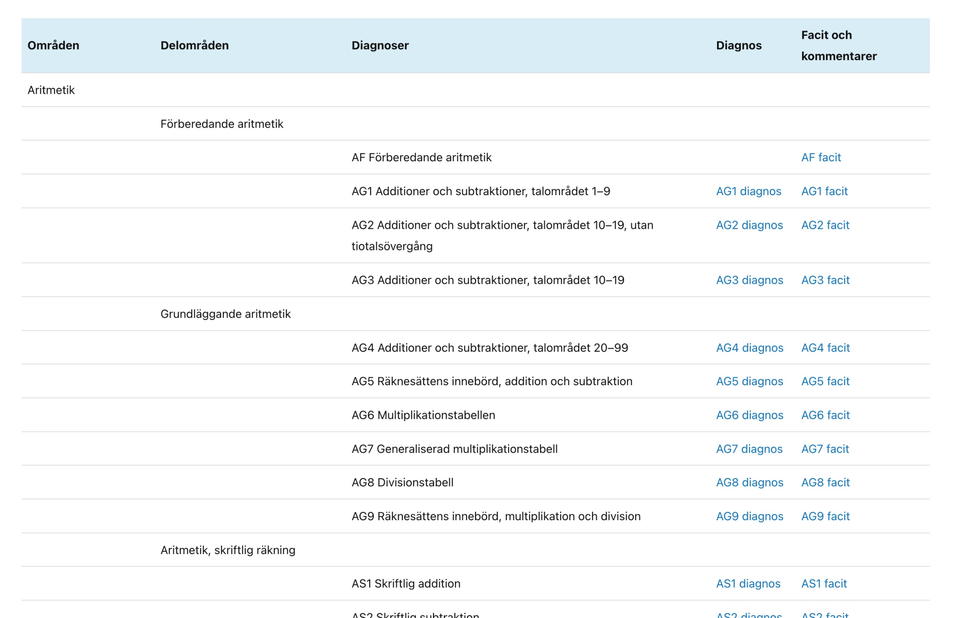The width and height of the screenshot is (957, 618).
Task: Open the AG4 facit link
Action: point(825,347)
